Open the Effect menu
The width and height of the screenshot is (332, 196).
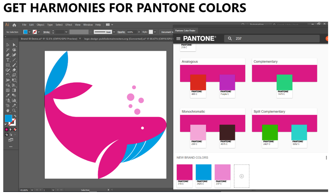coord(69,25)
